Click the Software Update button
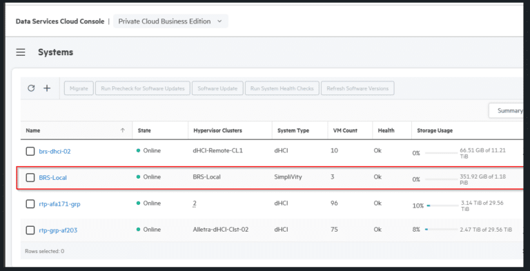 (x=217, y=88)
